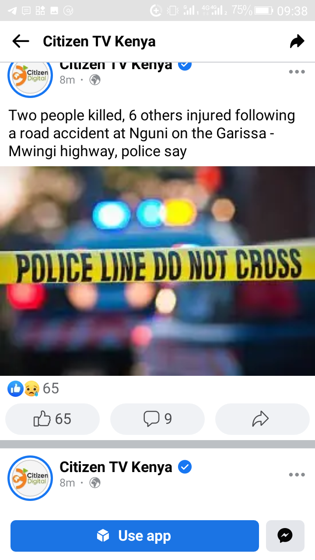Image resolution: width=315 pixels, height=560 pixels.
Task: Tap the post's share arrow button
Action: tap(262, 419)
